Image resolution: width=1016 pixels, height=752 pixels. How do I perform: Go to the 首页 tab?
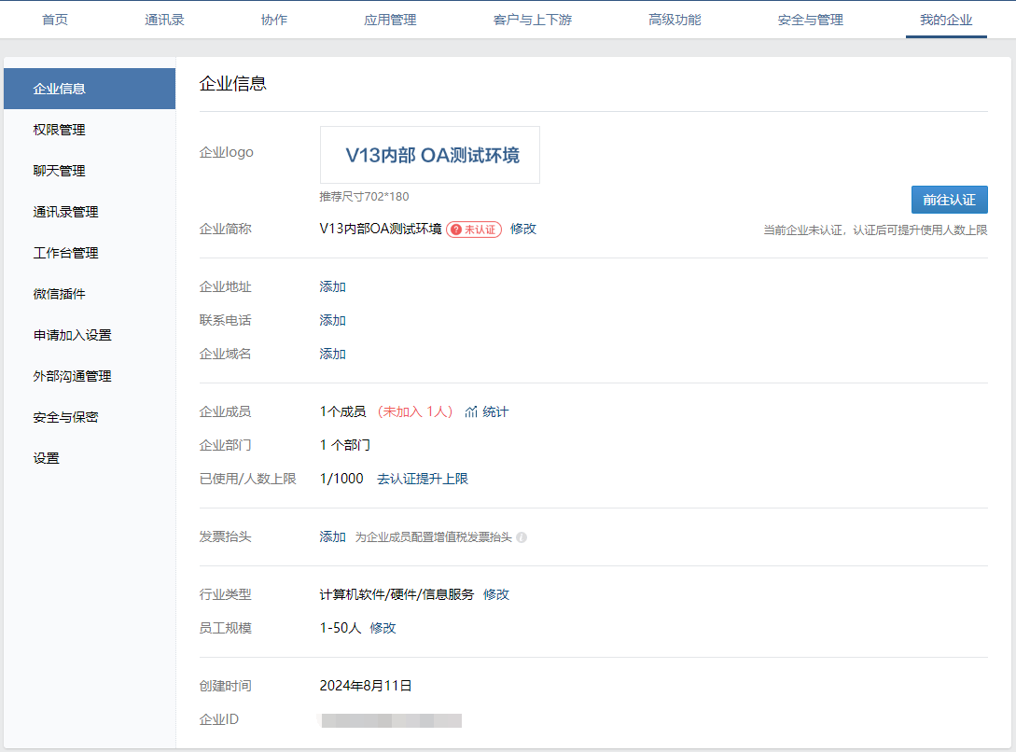[55, 20]
